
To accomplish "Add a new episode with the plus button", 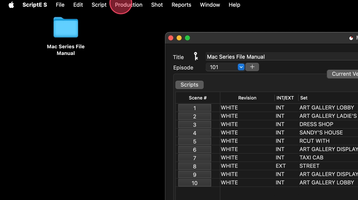I will (x=252, y=67).
